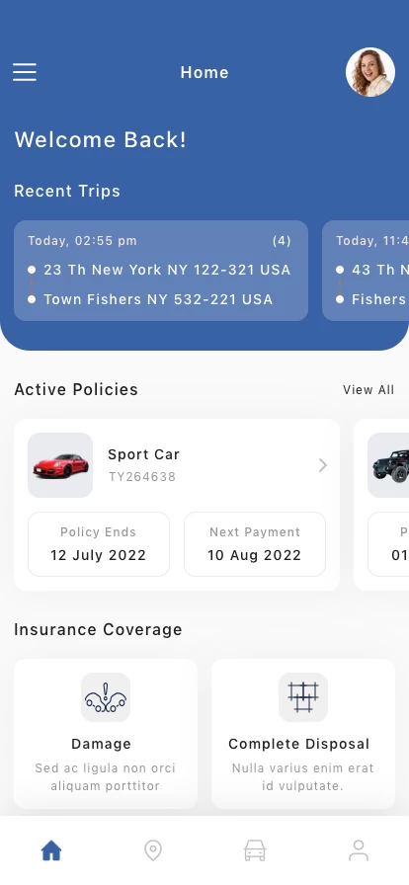Tap the user profile avatar
Image resolution: width=409 pixels, height=885 pixels.
pos(370,72)
